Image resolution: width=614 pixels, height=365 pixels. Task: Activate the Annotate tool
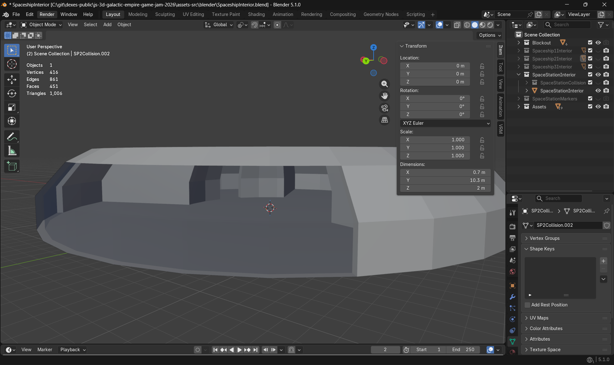point(12,137)
